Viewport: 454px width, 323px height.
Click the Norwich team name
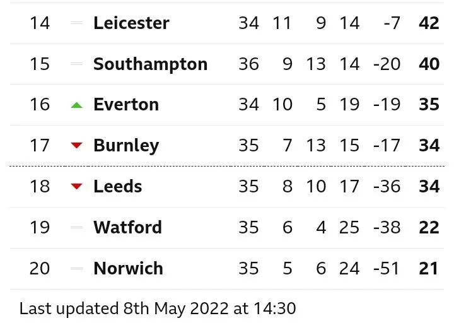pyautogui.click(x=128, y=269)
